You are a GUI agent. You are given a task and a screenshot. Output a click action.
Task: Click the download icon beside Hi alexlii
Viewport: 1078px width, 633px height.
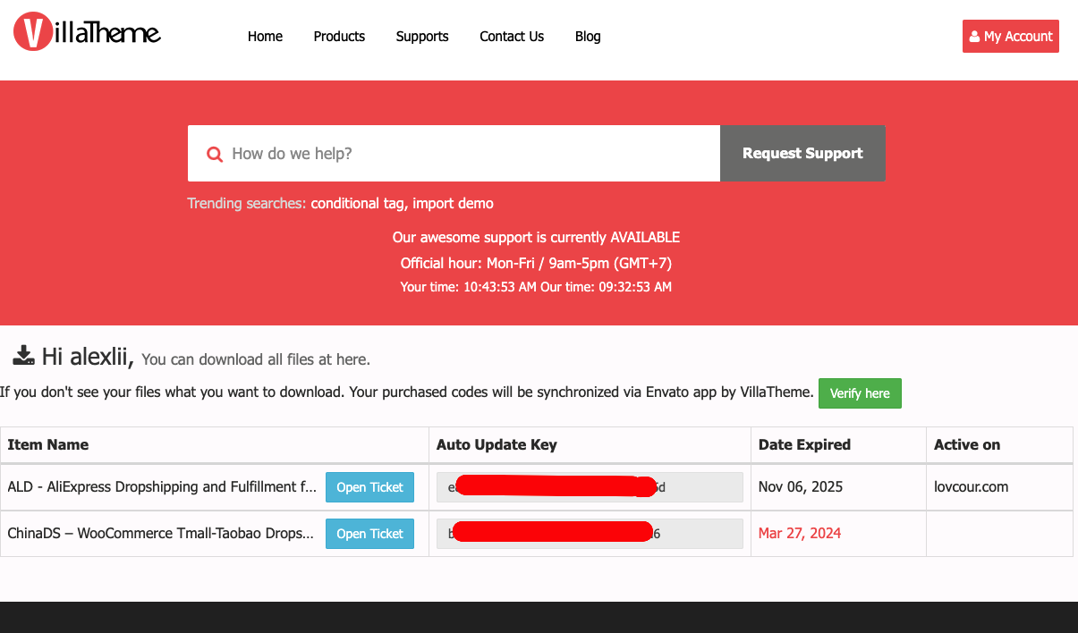(23, 356)
